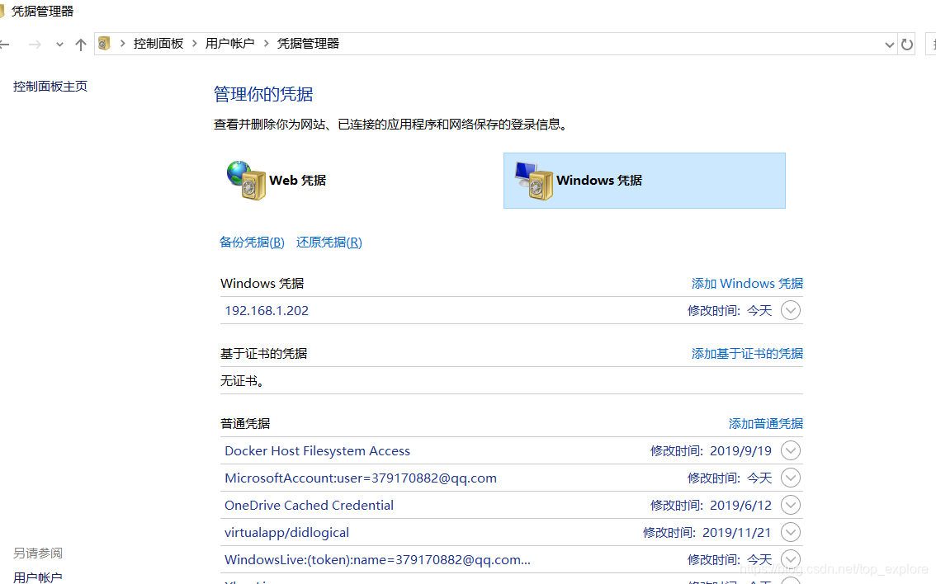Open Docker Host Filesystem Access entry
Image resolution: width=936 pixels, height=584 pixels.
[x=512, y=451]
